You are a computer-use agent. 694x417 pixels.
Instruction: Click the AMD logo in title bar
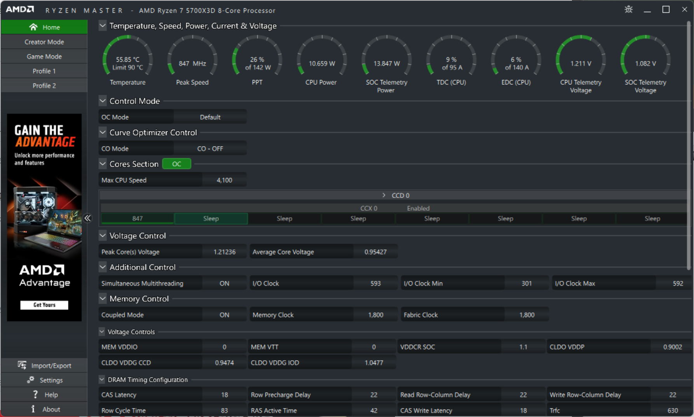coord(20,9)
